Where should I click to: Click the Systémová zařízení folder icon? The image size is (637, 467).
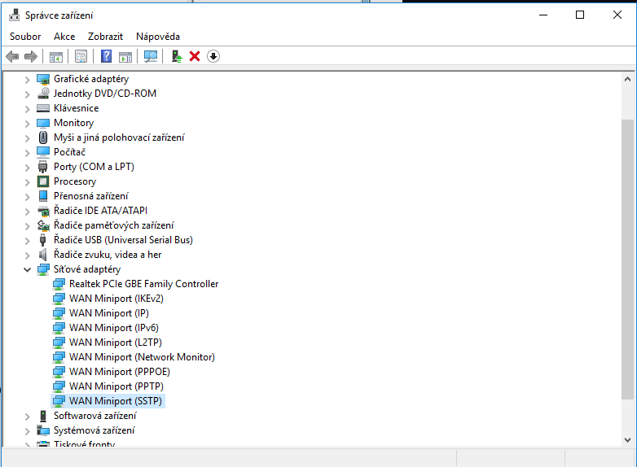click(43, 430)
